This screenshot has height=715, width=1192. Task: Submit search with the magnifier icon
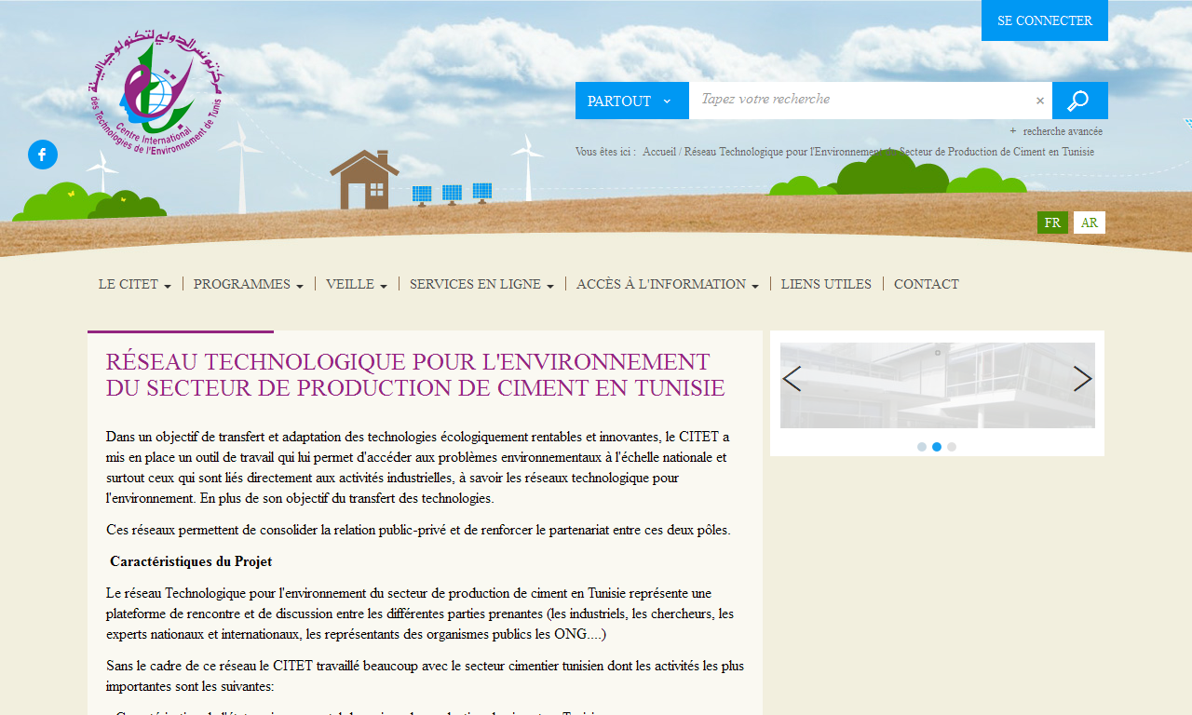(1079, 101)
